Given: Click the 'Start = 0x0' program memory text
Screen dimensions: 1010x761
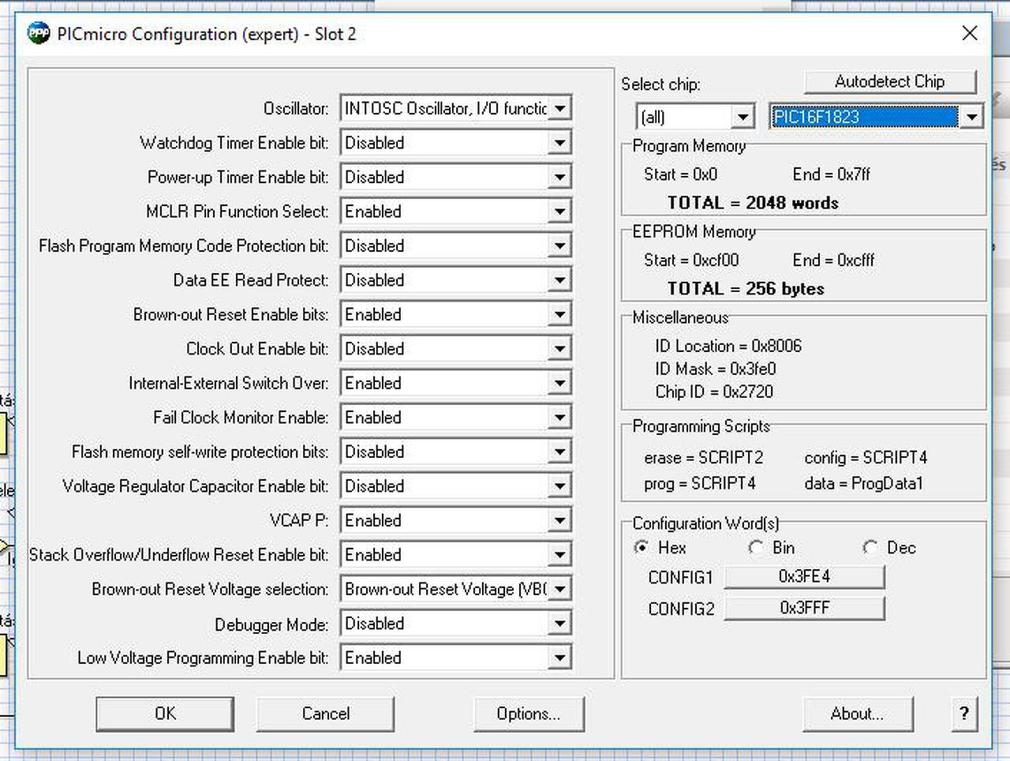Looking at the screenshot, I should coord(681,174).
